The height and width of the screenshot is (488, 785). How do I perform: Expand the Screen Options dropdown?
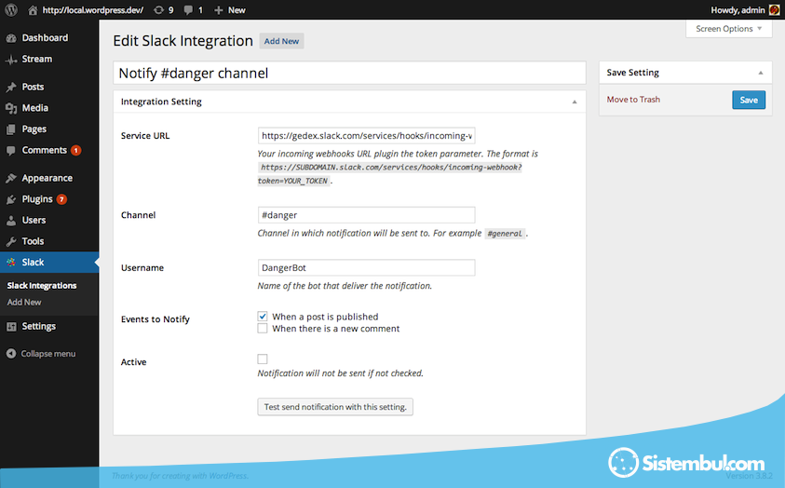728,29
